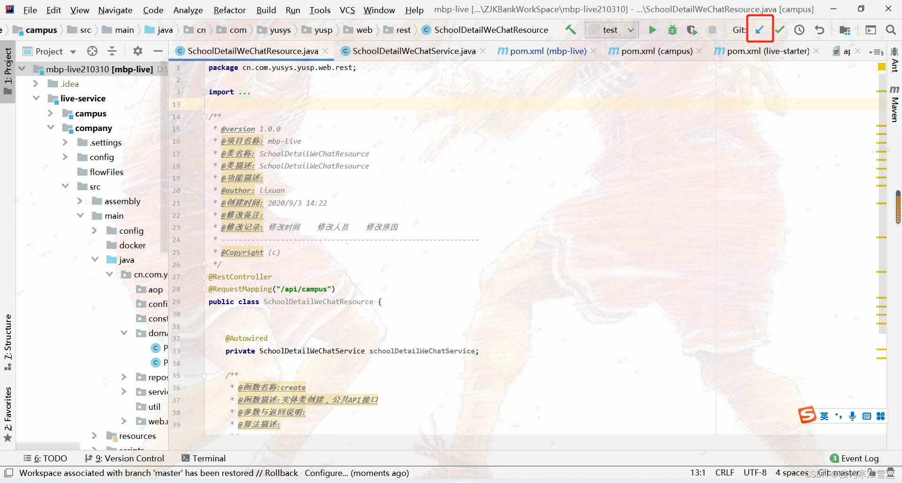The height and width of the screenshot is (483, 902).
Task: Click Locate/Select Opened File target icon
Action: pyautogui.click(x=92, y=51)
